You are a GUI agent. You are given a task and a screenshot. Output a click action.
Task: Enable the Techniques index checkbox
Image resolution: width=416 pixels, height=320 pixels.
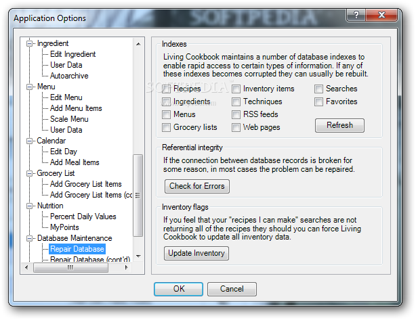(236, 101)
